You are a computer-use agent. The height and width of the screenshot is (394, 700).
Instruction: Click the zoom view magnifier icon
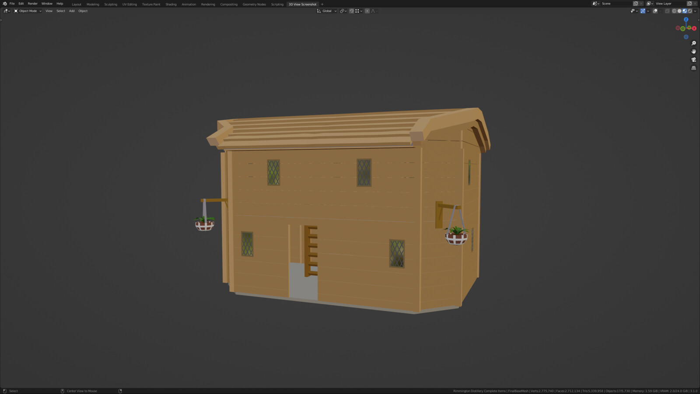694,43
